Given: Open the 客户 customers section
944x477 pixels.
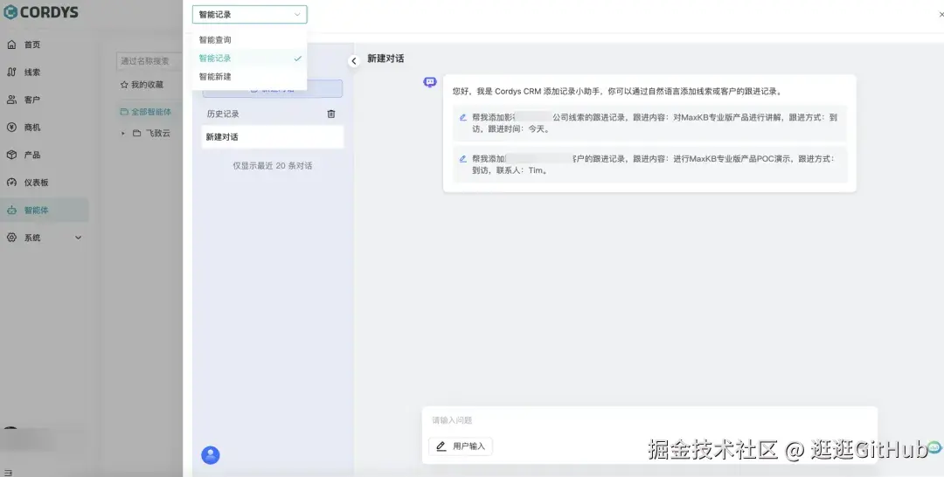Looking at the screenshot, I should coord(31,100).
